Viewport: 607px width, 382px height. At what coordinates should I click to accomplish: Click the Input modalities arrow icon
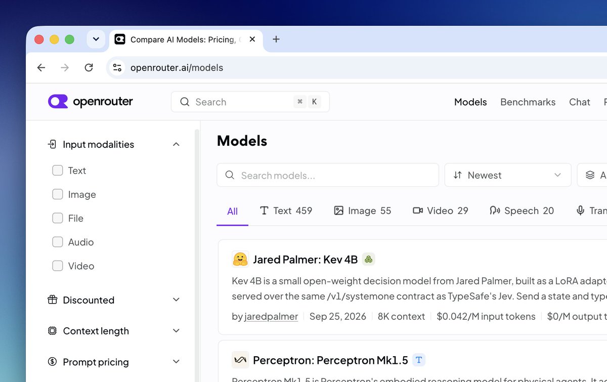[x=52, y=144]
